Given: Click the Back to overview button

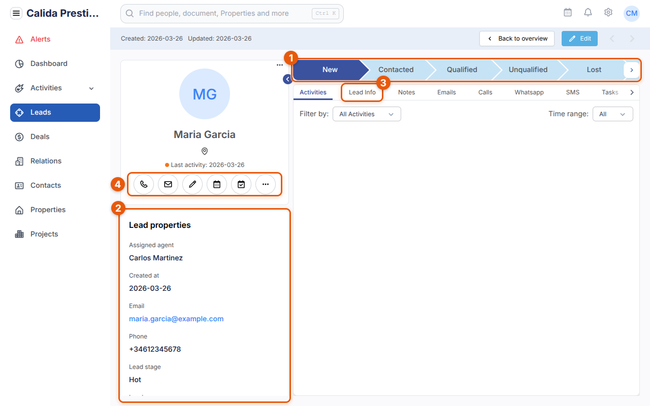Looking at the screenshot, I should 517,39.
